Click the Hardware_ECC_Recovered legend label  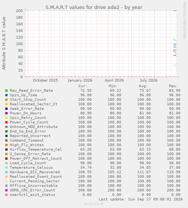pyautogui.click(x=35, y=172)
